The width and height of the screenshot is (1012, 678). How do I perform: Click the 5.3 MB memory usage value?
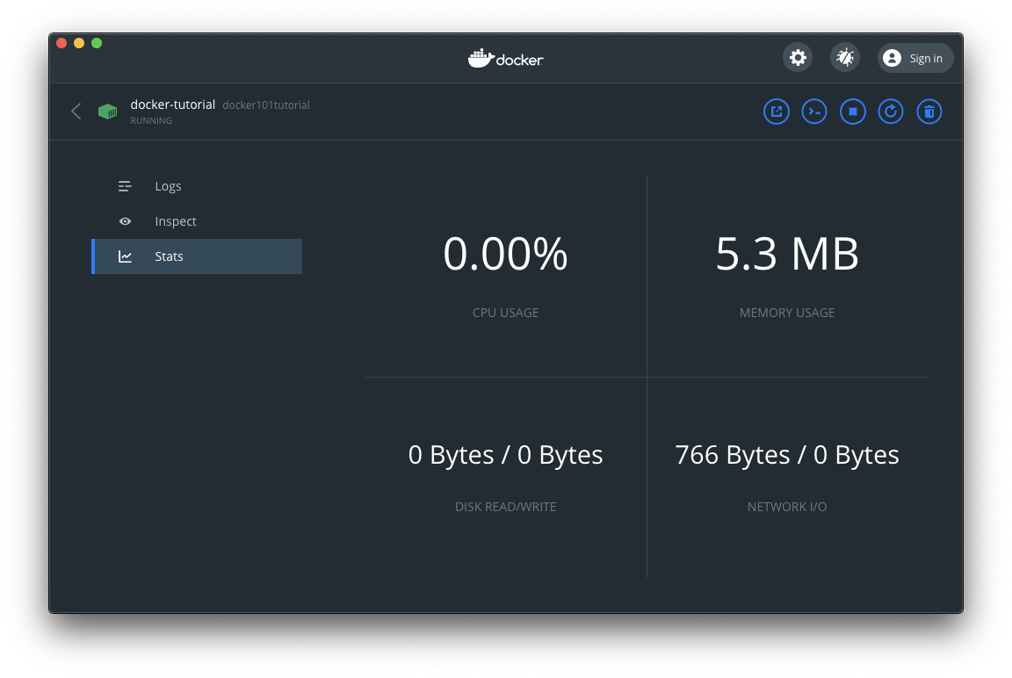[787, 255]
